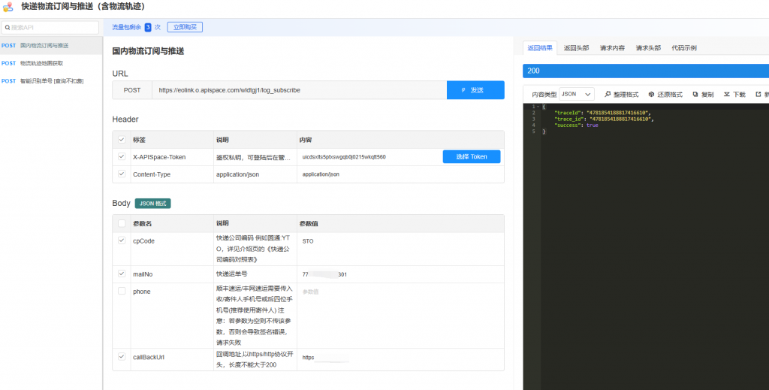
Task: Uncheck the mailNo parameter checkbox
Action: (x=122, y=274)
